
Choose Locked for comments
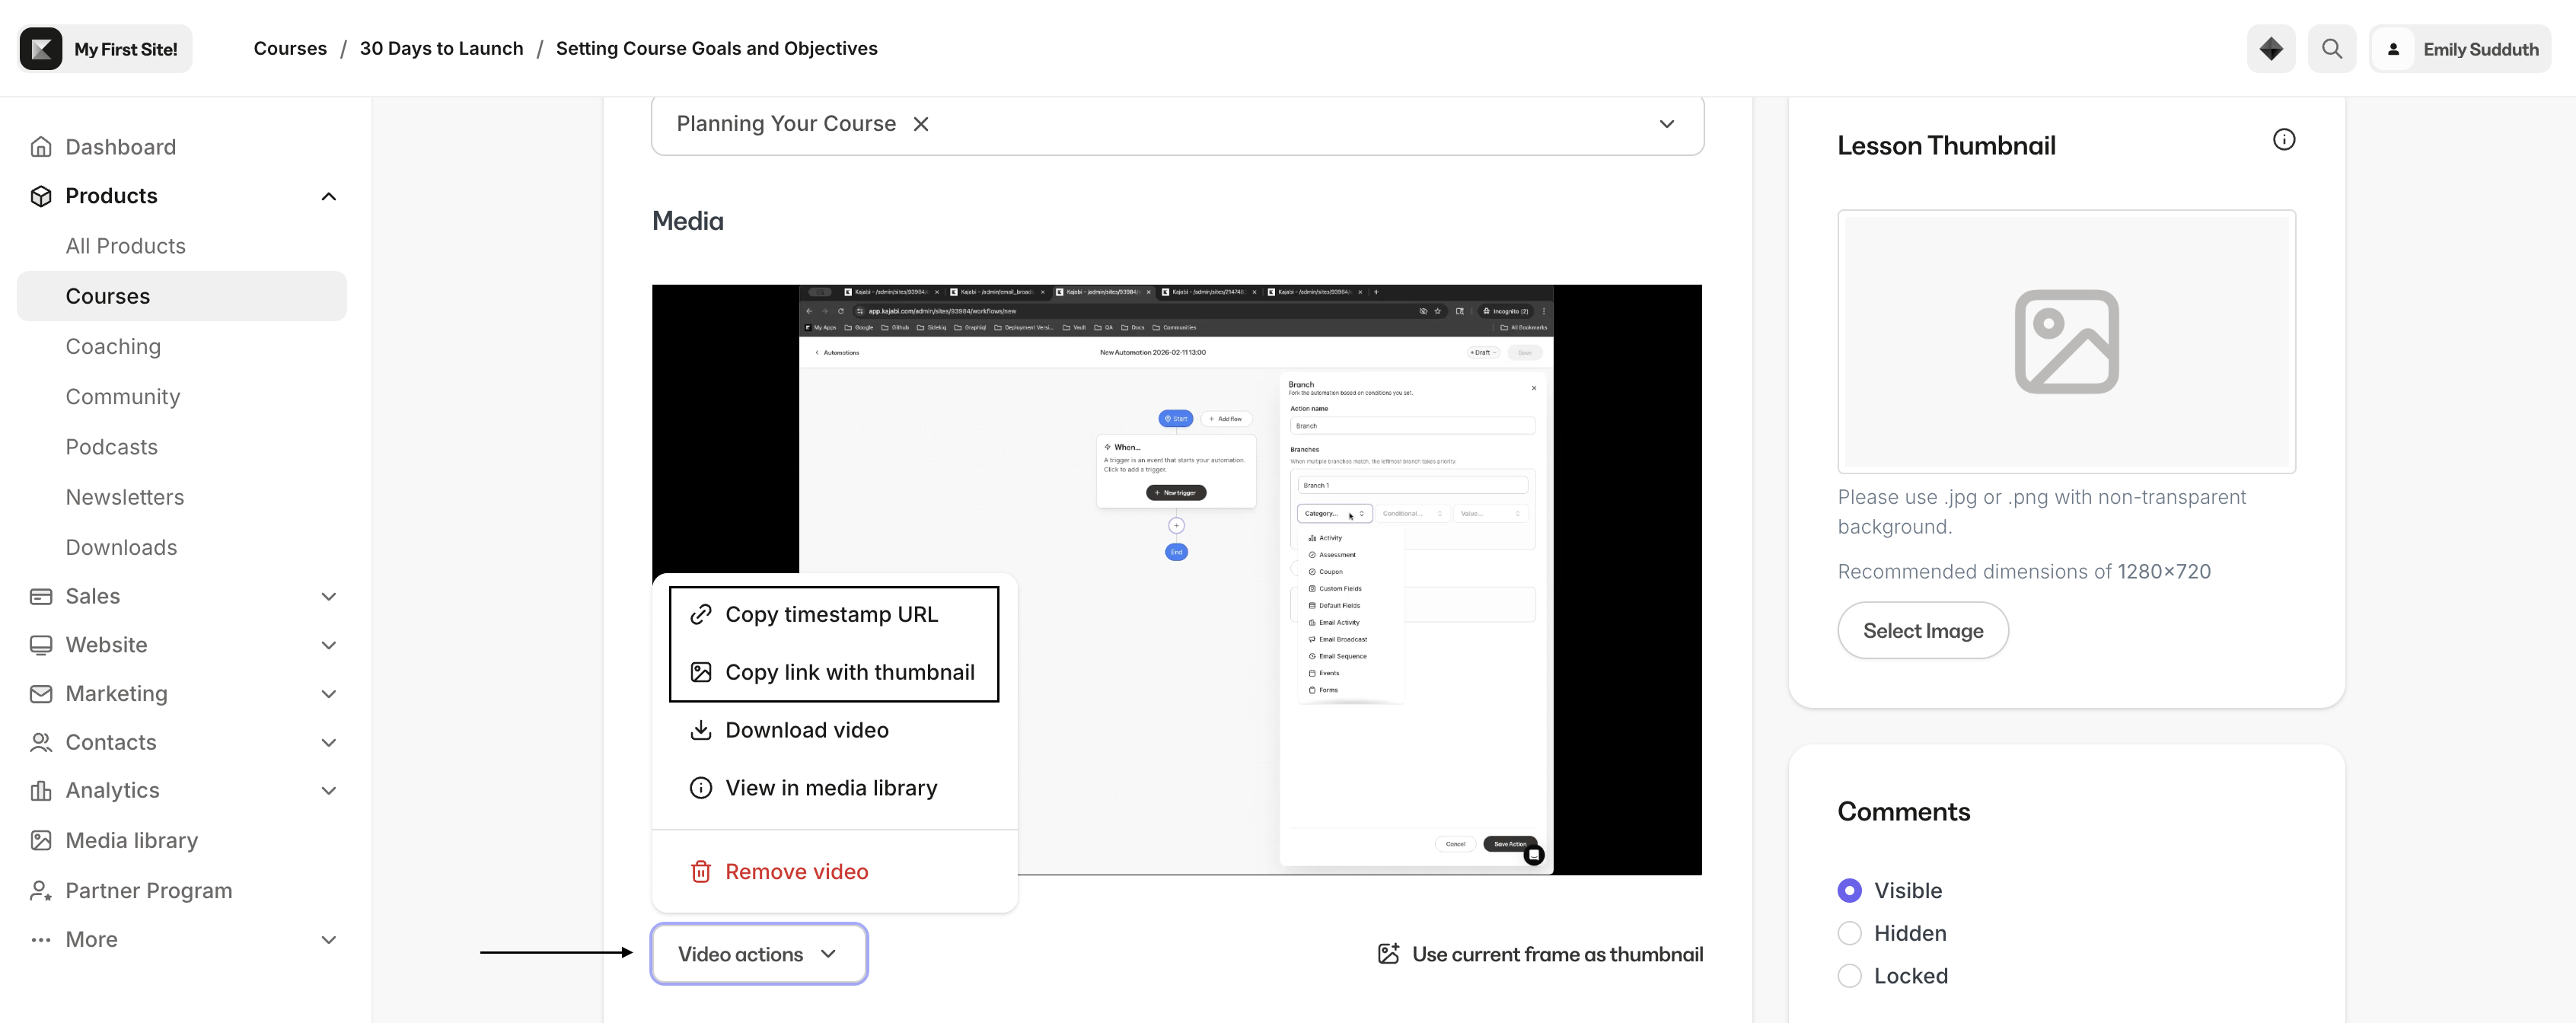[x=1849, y=975]
